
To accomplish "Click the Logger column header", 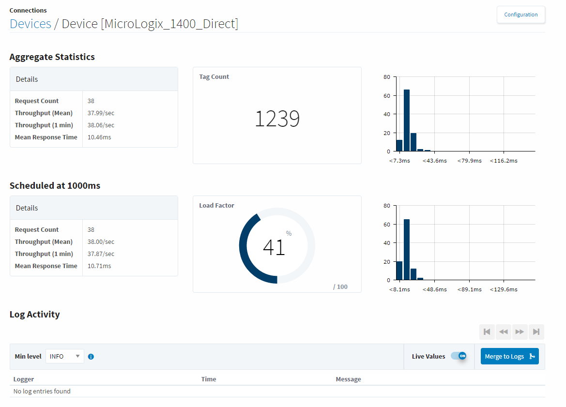I will (x=24, y=379).
